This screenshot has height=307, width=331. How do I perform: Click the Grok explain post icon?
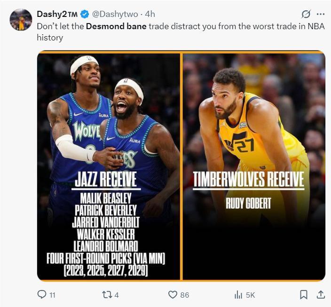point(307,14)
